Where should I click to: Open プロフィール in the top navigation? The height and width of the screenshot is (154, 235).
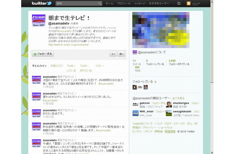click(124, 3)
